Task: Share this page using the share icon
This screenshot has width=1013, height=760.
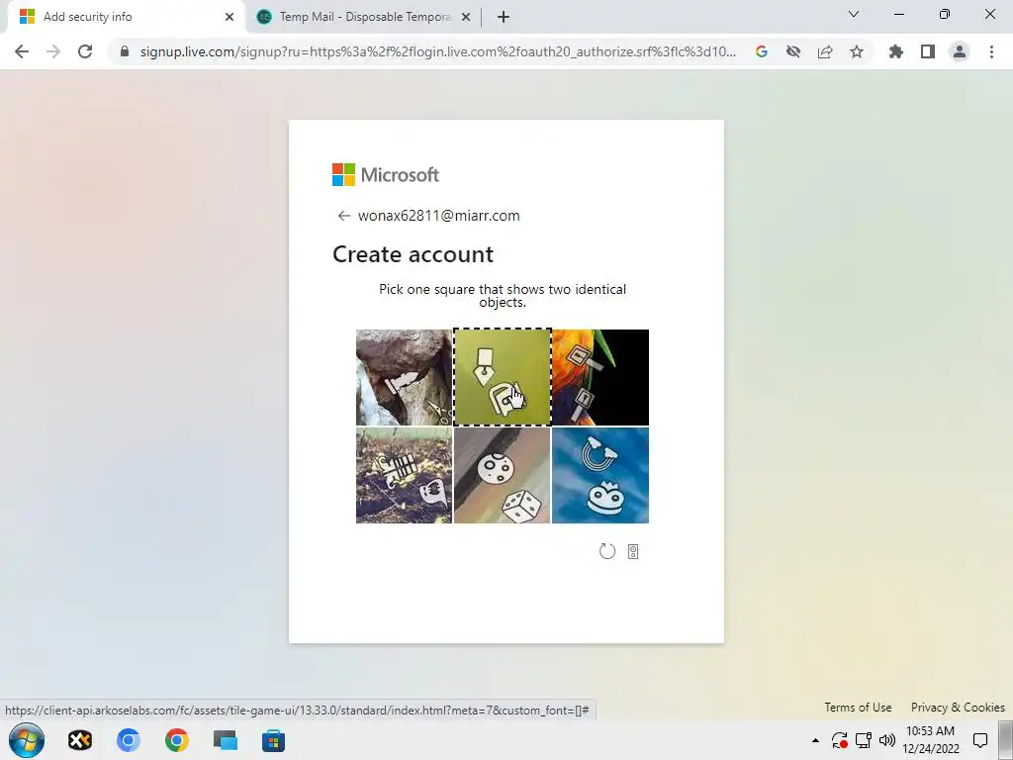Action: [825, 51]
